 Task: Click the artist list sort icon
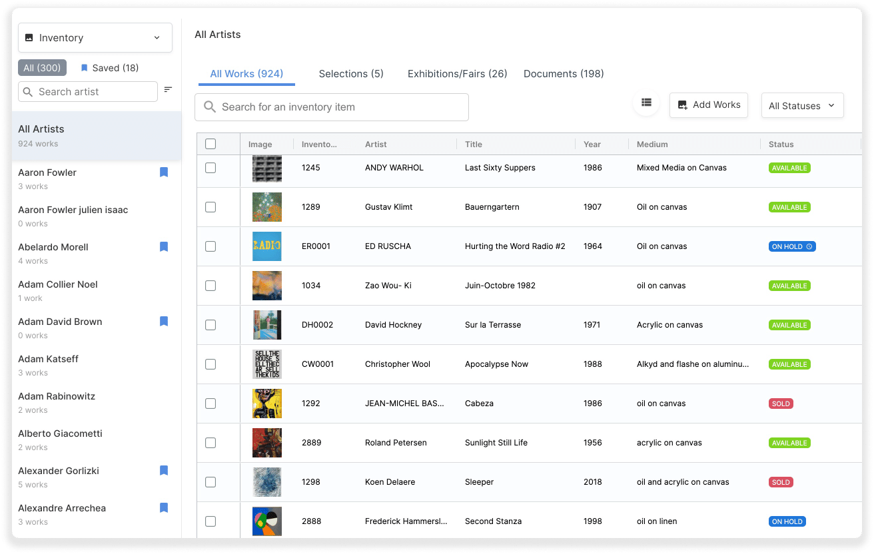pyautogui.click(x=168, y=90)
